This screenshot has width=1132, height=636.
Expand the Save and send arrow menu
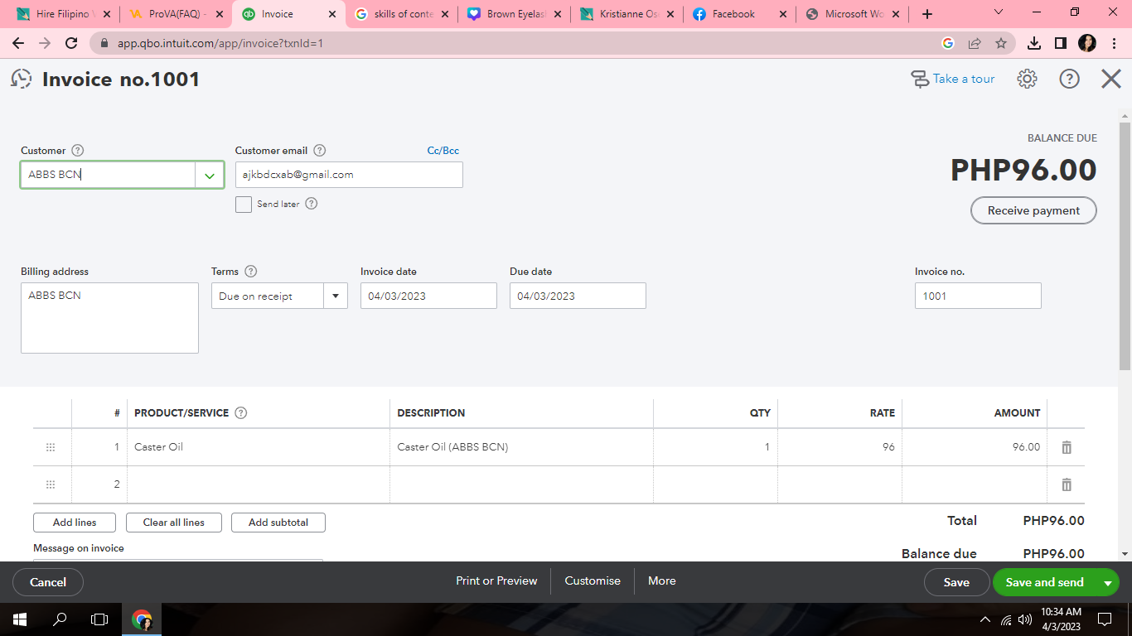[1108, 582]
